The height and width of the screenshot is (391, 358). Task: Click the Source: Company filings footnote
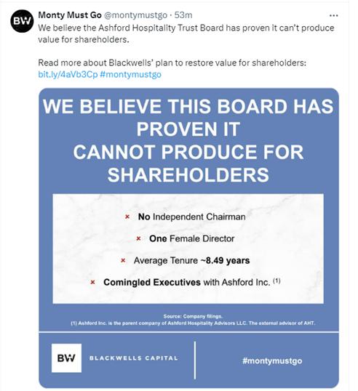193,316
